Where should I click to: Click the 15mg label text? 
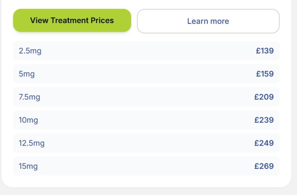coord(28,166)
